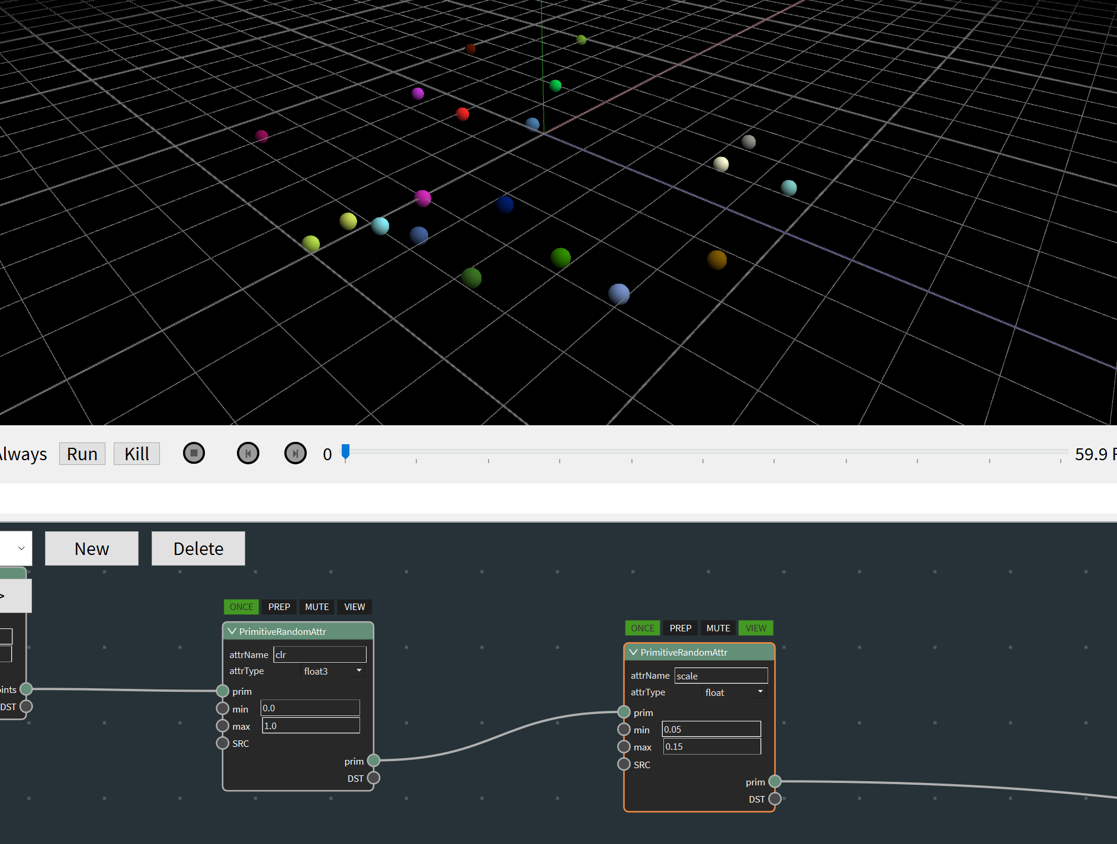Click the max field showing 0.15
Screen dimensions: 1117x844
[x=712, y=746]
